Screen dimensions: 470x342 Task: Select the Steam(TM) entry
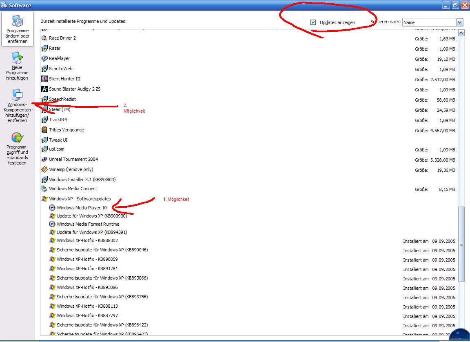click(60, 109)
